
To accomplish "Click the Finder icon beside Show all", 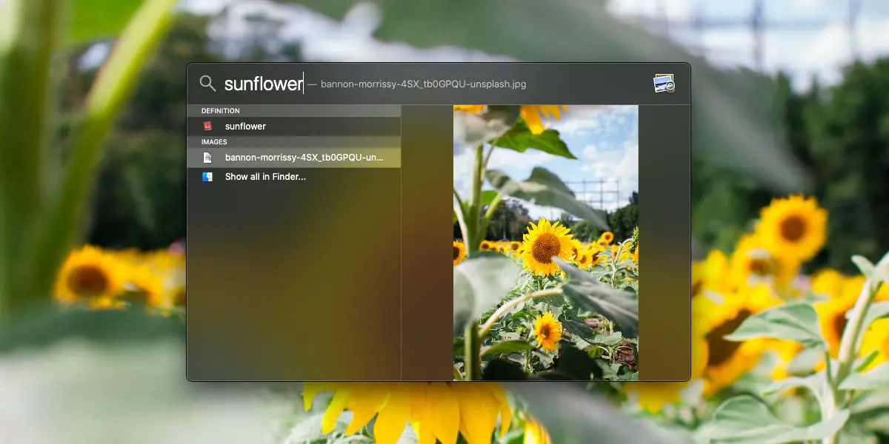I will pos(207,177).
